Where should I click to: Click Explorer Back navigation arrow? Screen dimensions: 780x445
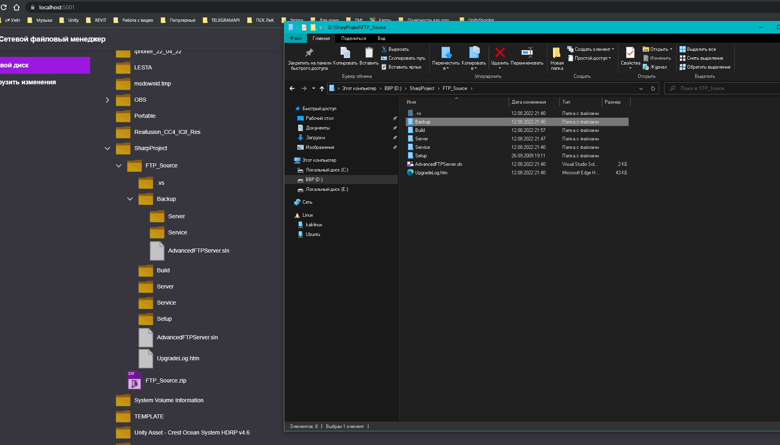click(x=292, y=88)
